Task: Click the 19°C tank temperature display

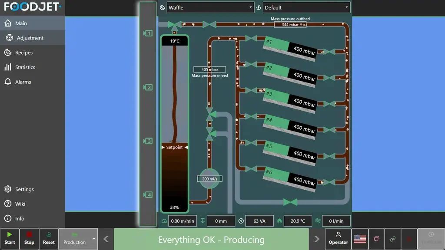Action: (175, 41)
